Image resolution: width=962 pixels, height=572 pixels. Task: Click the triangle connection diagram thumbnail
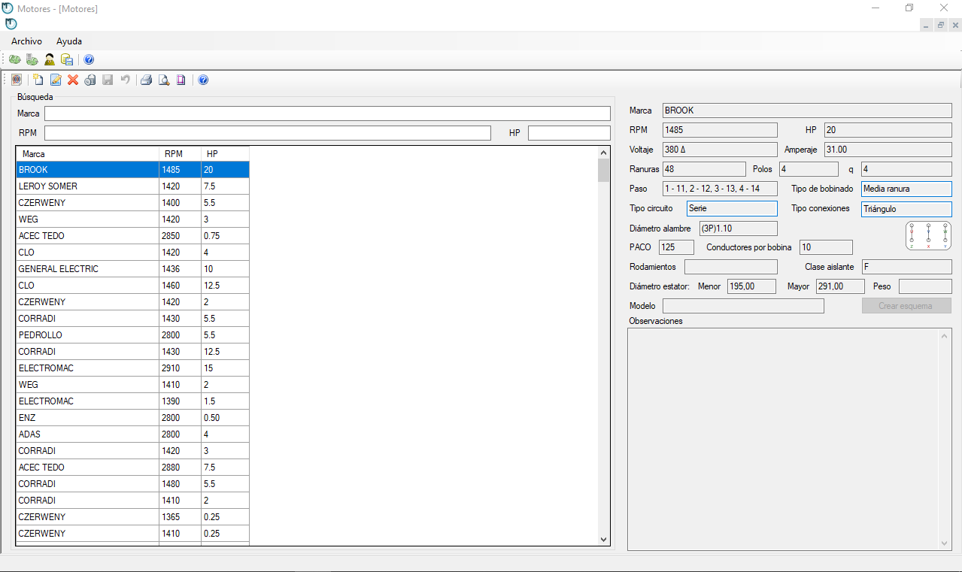point(928,235)
